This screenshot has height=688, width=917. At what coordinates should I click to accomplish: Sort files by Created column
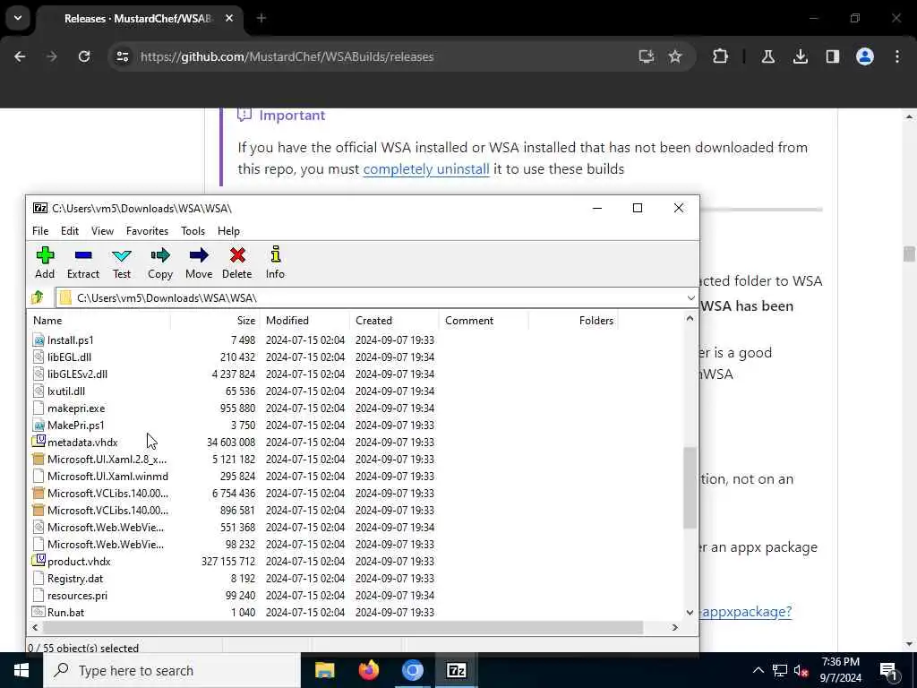click(395, 321)
